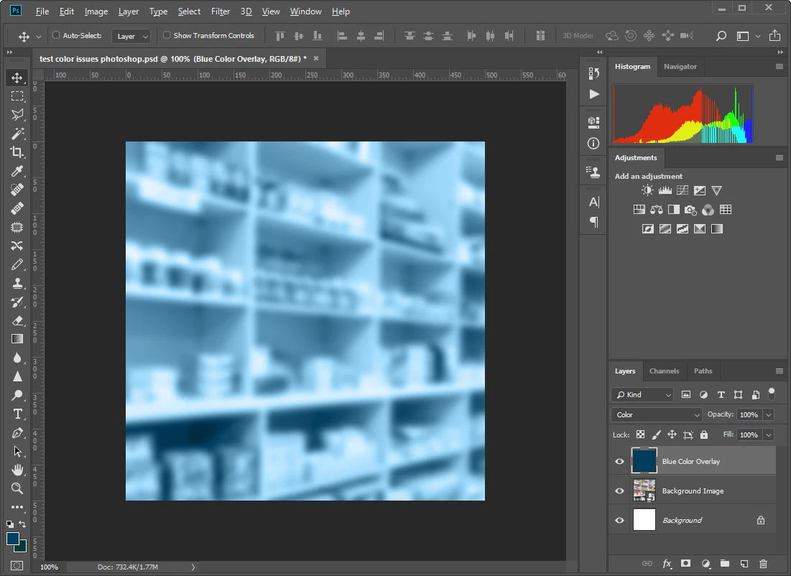Toggle lock position

(672, 435)
